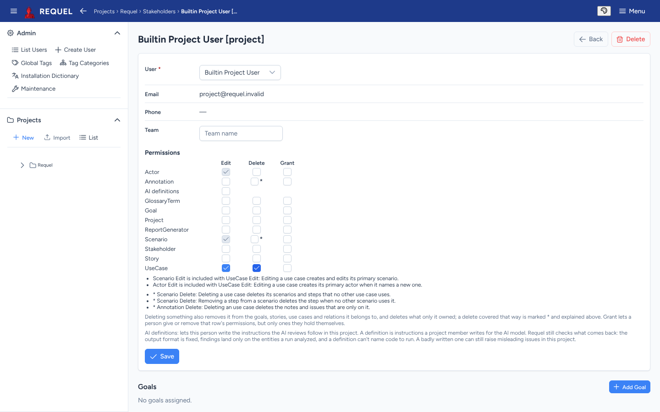660x412 pixels.
Task: Open Import under Projects
Action: [x=57, y=138]
